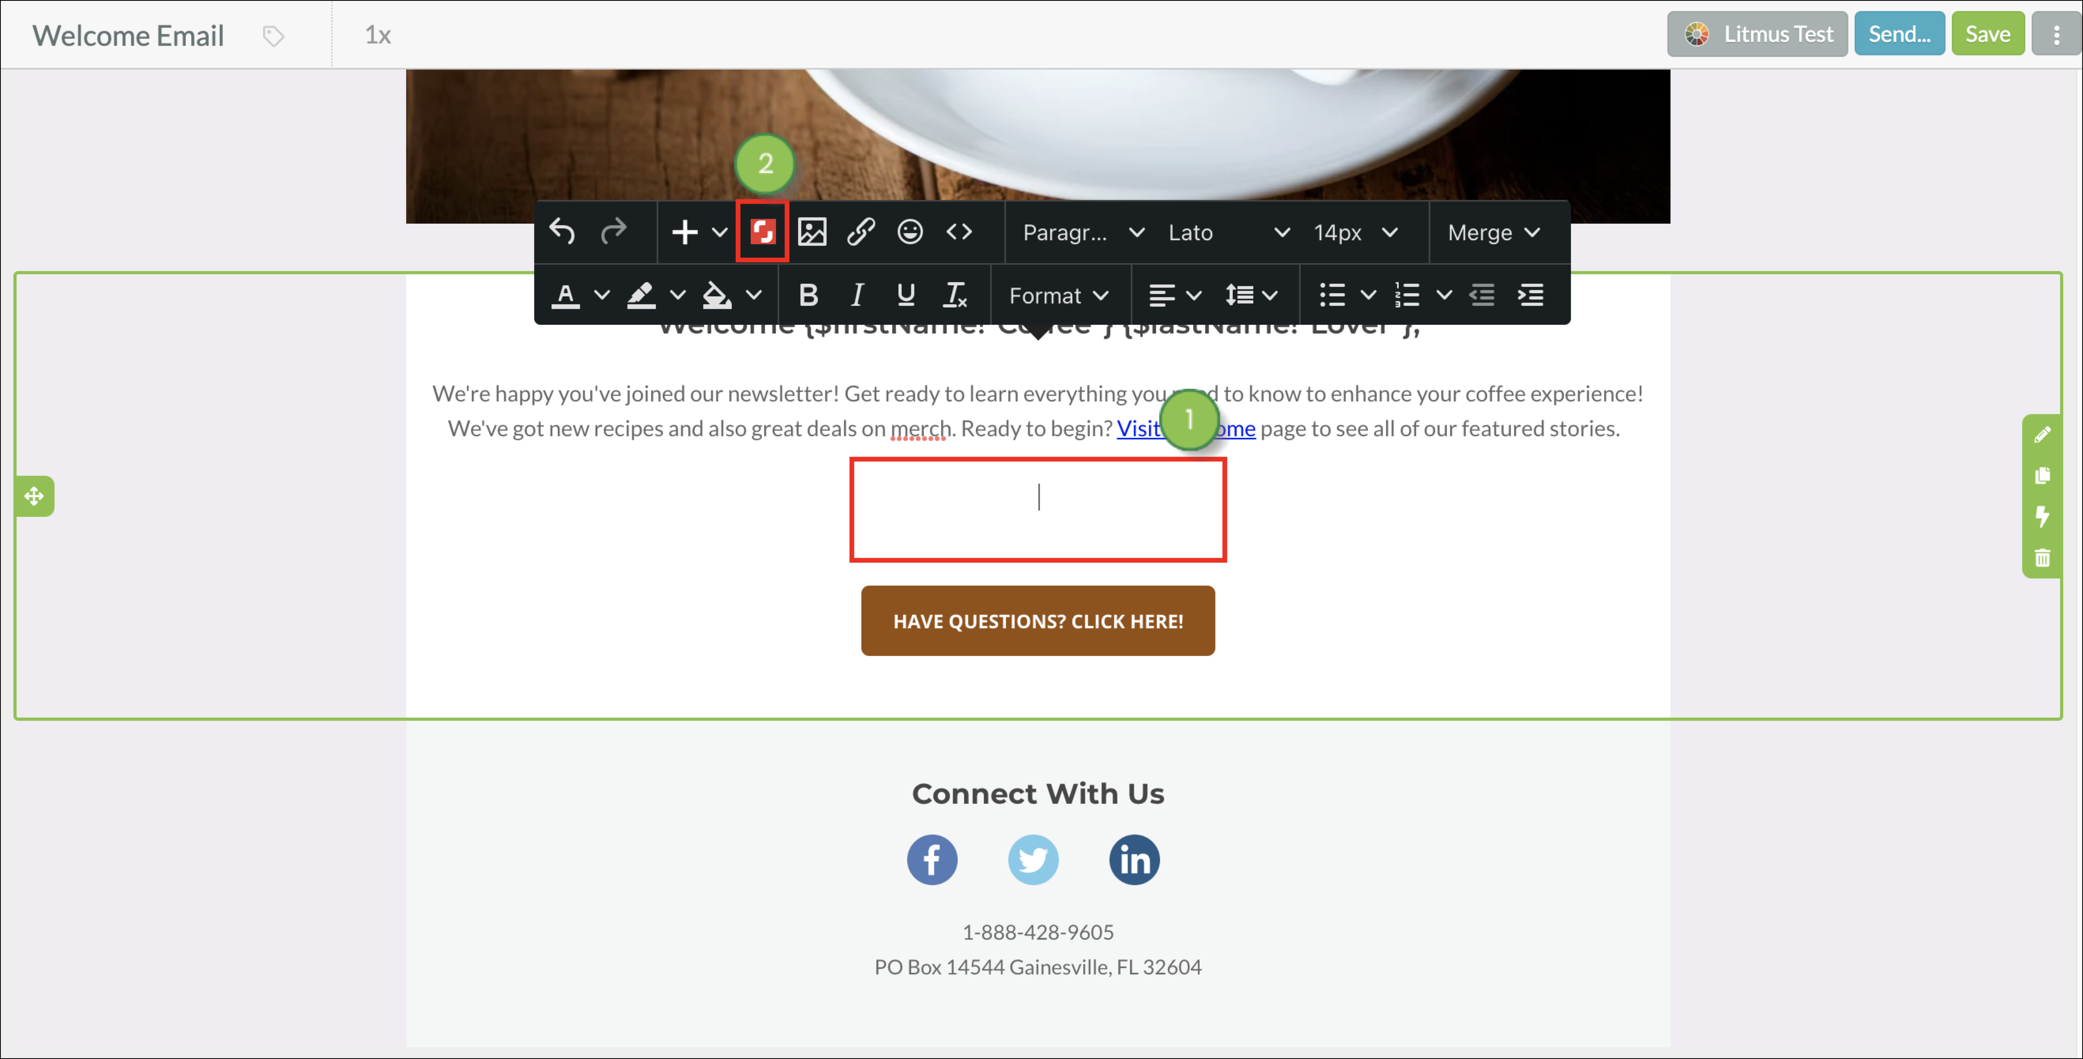Toggle numbered list

point(1407,295)
